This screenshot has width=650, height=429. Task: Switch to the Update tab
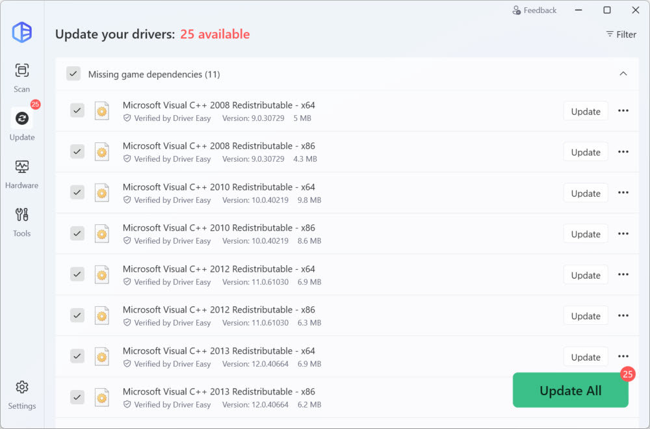click(x=22, y=125)
